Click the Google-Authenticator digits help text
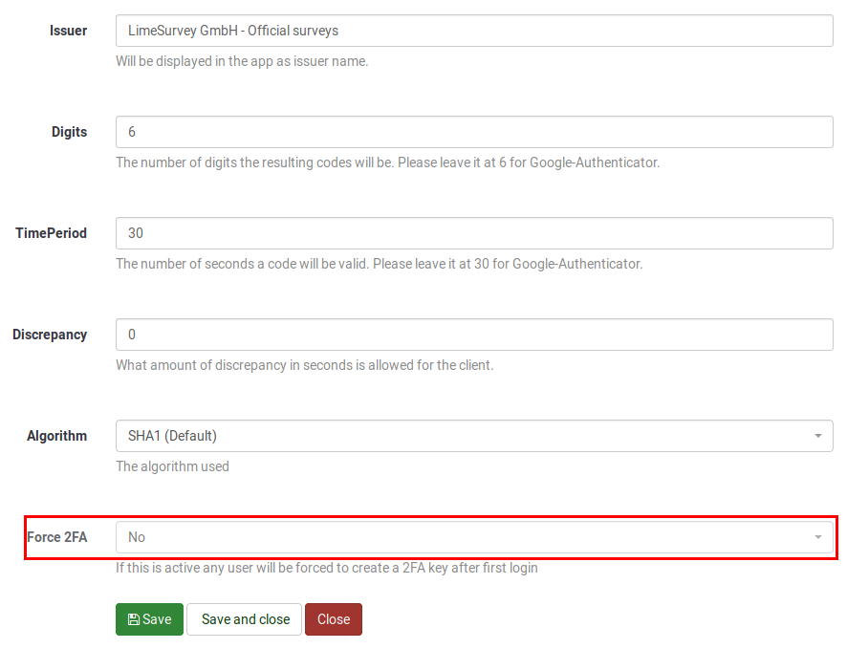The image size is (847, 649). click(x=387, y=162)
